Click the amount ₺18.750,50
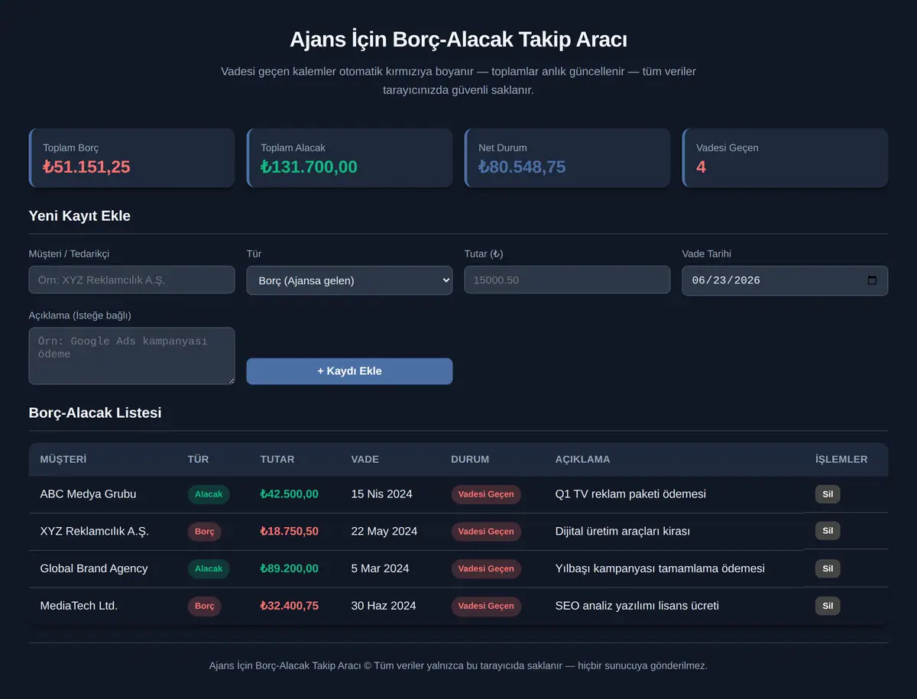This screenshot has width=917, height=699. pyautogui.click(x=289, y=531)
